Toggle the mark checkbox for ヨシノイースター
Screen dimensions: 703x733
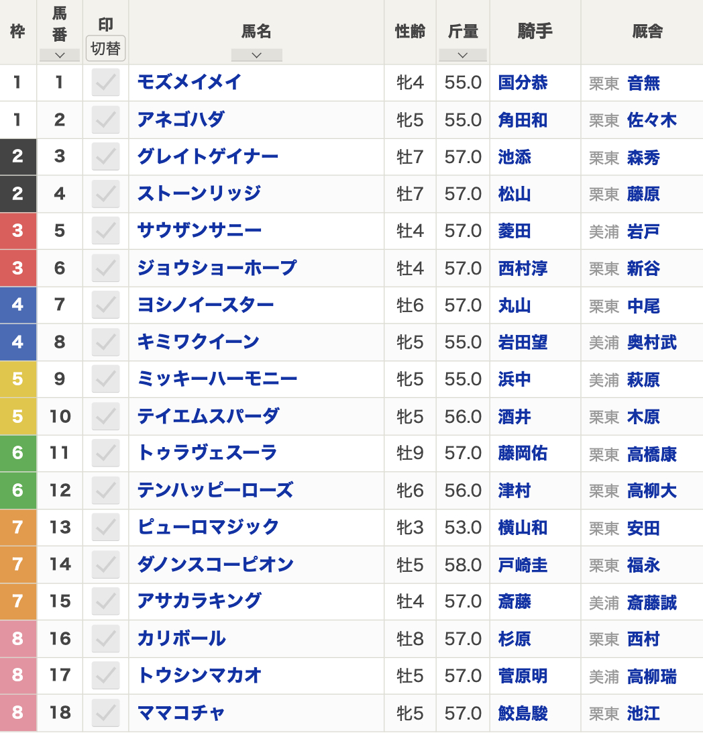[x=105, y=305]
